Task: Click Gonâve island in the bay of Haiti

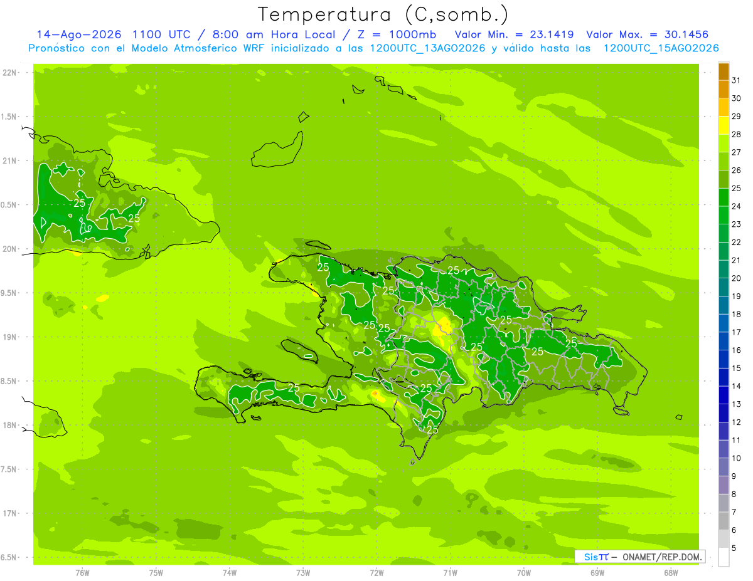Action: 299,351
